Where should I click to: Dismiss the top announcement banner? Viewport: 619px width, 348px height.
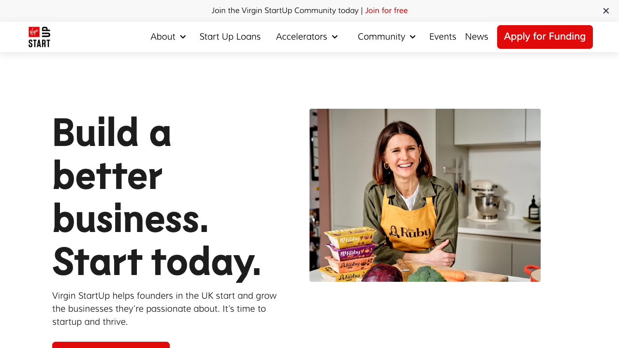click(606, 11)
